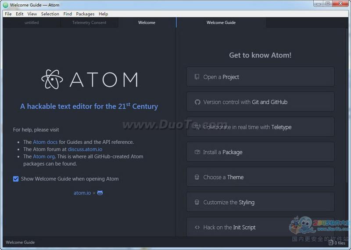Image resolution: width=351 pixels, height=250 pixels.
Task: Expand the Choose a Theme section
Action: (x=260, y=177)
